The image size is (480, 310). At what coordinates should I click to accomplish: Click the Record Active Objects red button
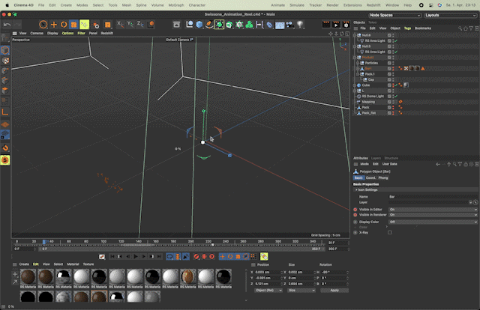(196, 257)
